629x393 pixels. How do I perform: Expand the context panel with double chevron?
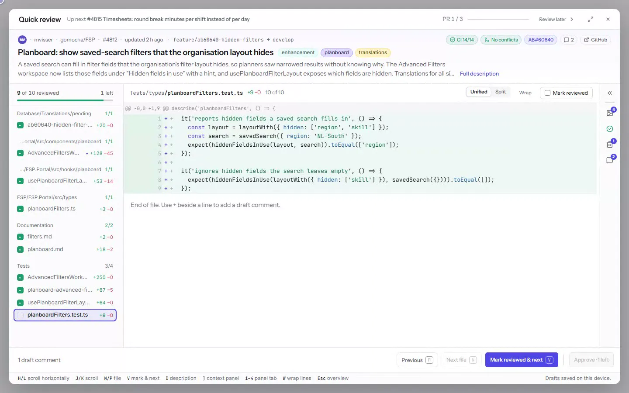coord(610,93)
